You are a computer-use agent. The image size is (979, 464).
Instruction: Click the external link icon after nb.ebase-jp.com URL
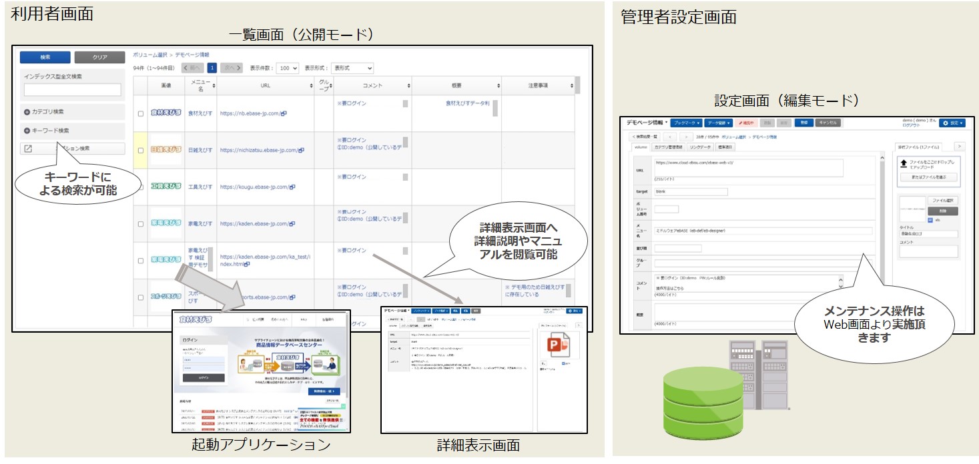[284, 113]
